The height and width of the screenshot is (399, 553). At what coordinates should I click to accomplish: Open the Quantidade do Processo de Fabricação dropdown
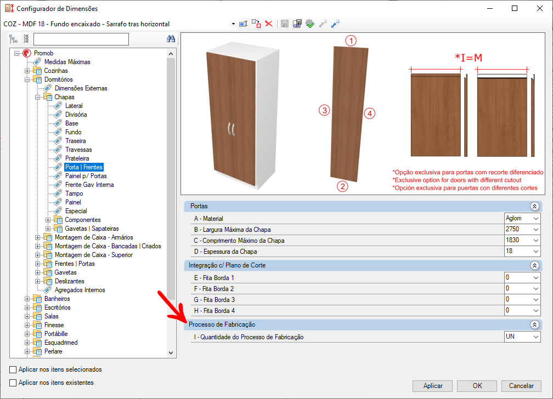tap(535, 337)
